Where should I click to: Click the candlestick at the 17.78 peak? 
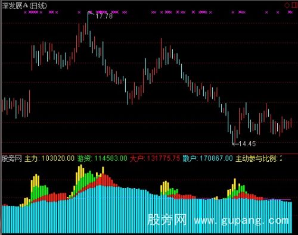click(x=88, y=24)
